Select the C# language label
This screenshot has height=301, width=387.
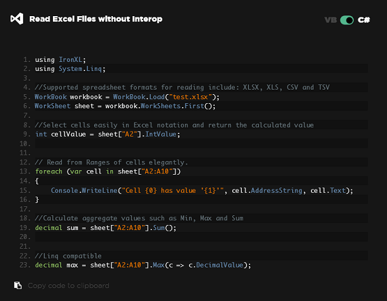(364, 20)
